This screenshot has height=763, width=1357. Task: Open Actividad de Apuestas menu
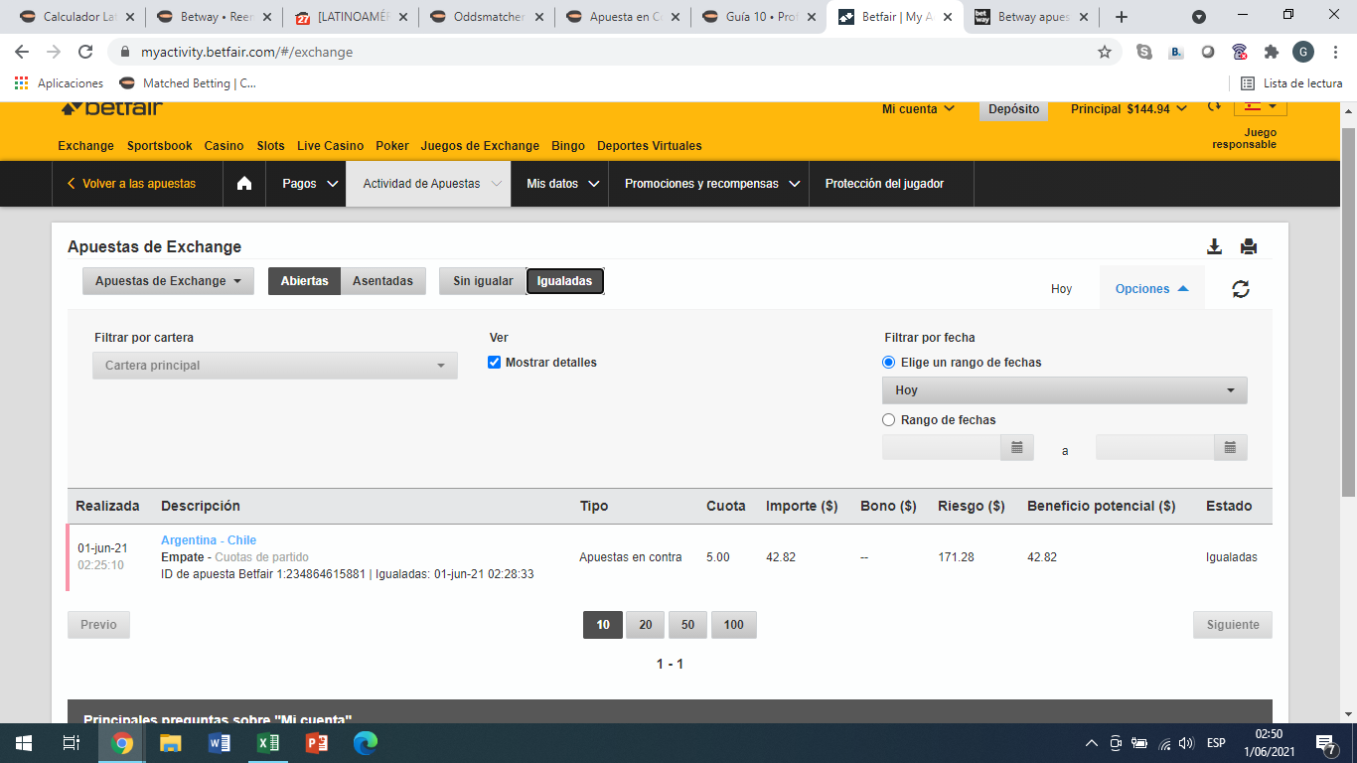[x=428, y=184]
